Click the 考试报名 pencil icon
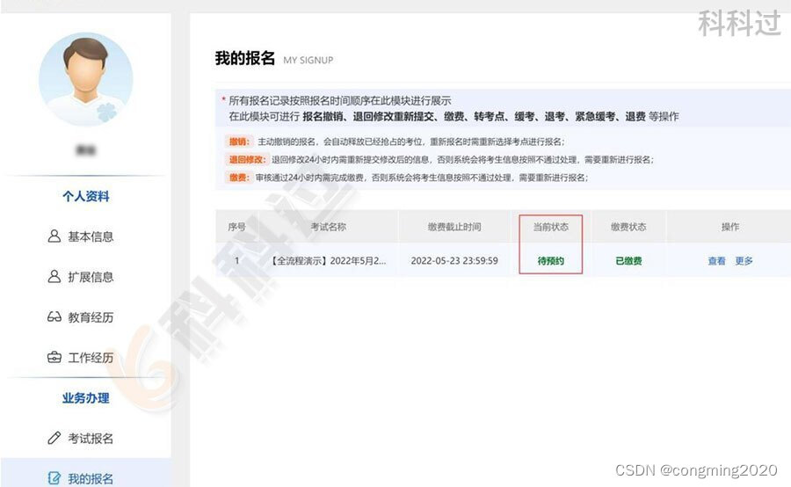 click(54, 438)
